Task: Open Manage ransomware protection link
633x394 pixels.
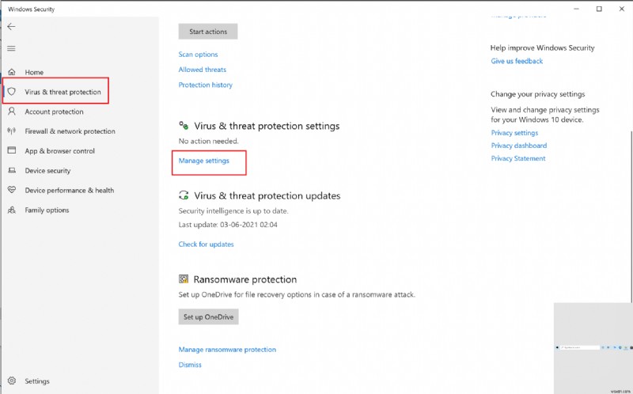Action: pyautogui.click(x=227, y=349)
